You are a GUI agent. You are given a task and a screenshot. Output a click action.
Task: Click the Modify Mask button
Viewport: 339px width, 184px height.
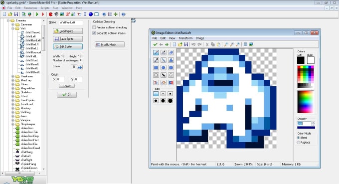[x=110, y=44]
